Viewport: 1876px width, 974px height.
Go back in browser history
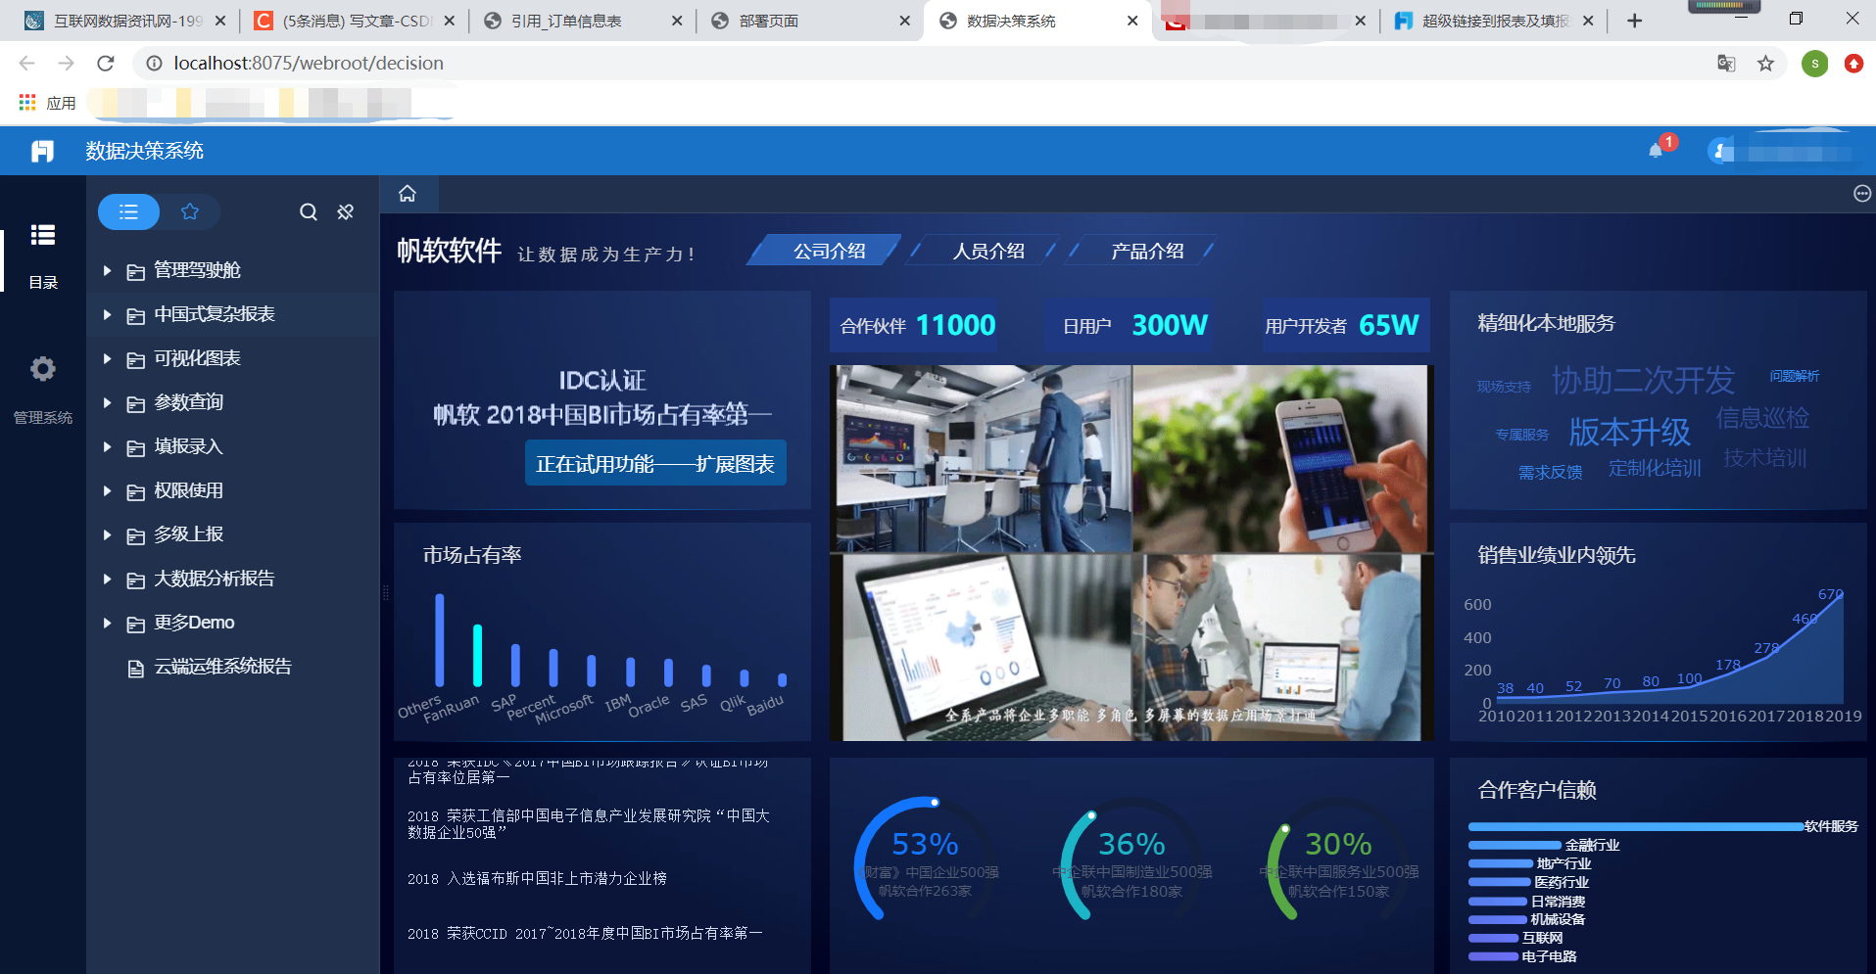point(26,64)
